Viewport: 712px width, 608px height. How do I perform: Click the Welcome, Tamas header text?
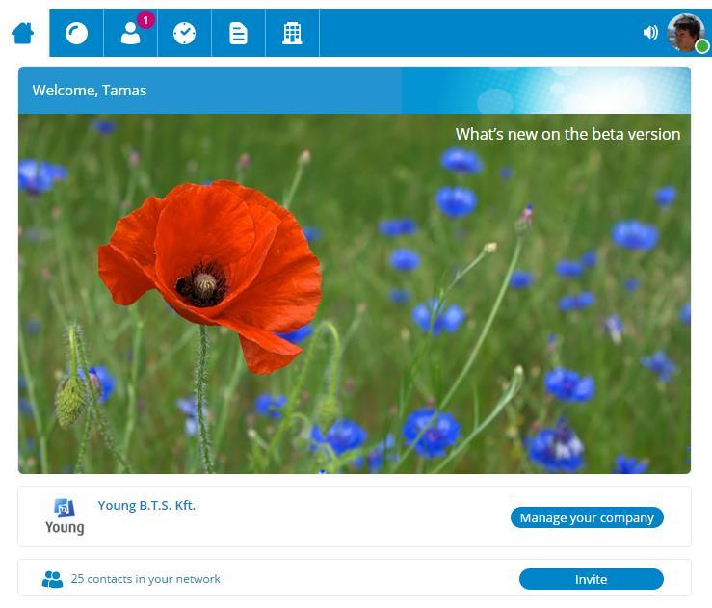click(x=90, y=91)
